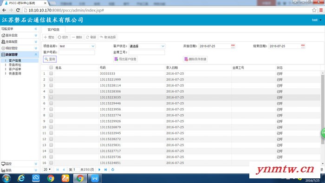Check the box for row 13115225736

tap(51, 157)
